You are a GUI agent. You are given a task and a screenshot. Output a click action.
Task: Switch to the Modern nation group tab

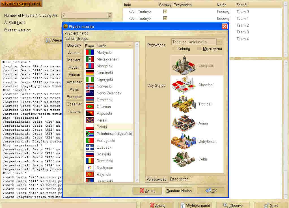74,68
